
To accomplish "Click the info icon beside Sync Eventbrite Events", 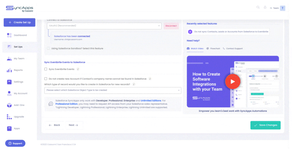I will pyautogui.click(x=78, y=69).
